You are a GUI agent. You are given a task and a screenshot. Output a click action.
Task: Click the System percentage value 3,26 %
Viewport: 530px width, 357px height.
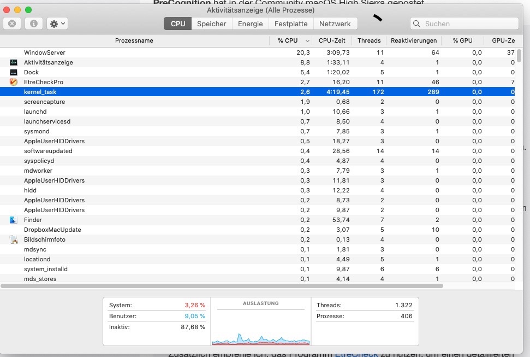[x=195, y=305]
